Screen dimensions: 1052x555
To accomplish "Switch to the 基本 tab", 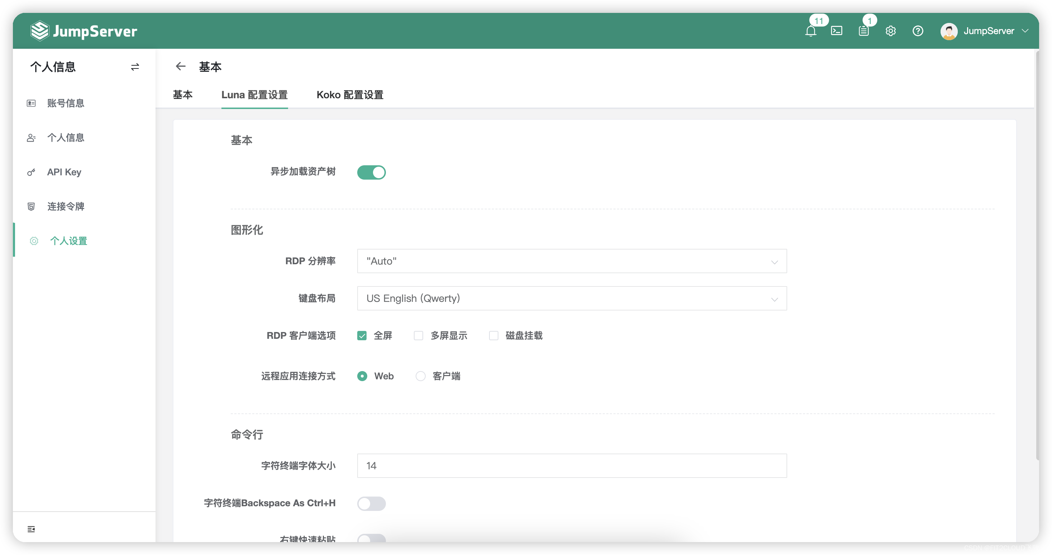I will [183, 95].
